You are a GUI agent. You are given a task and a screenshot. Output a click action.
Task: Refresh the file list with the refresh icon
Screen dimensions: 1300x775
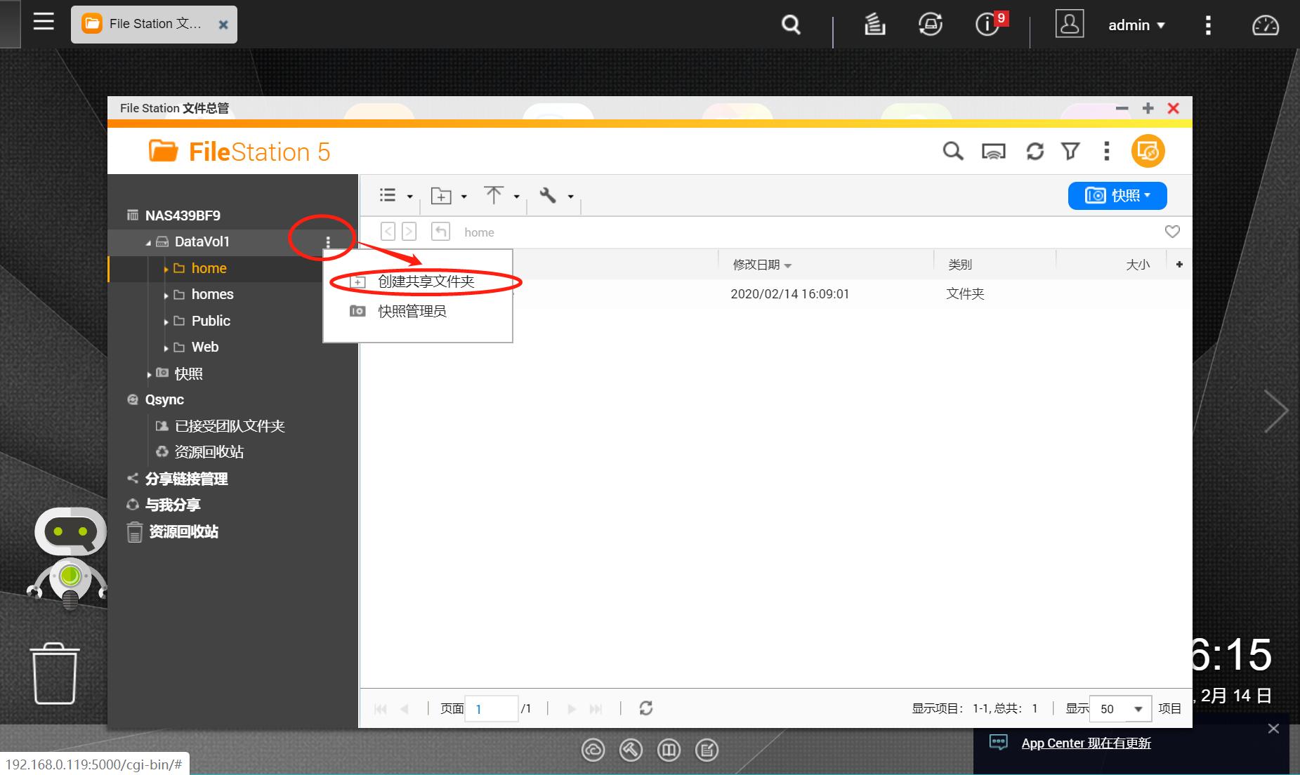(1036, 150)
